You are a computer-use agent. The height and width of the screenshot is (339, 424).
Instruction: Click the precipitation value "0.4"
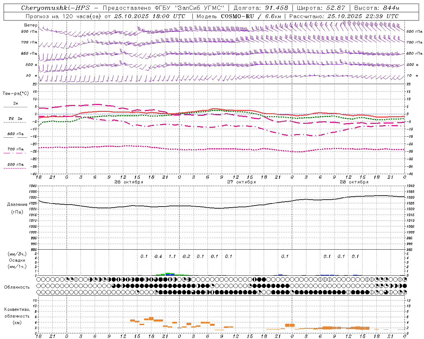(158, 257)
